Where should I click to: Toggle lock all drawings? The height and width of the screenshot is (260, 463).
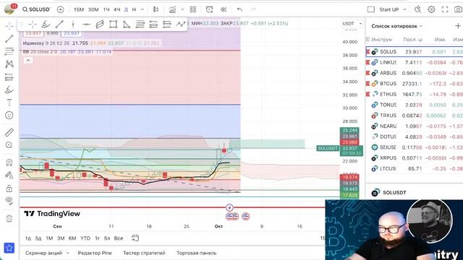9,188
